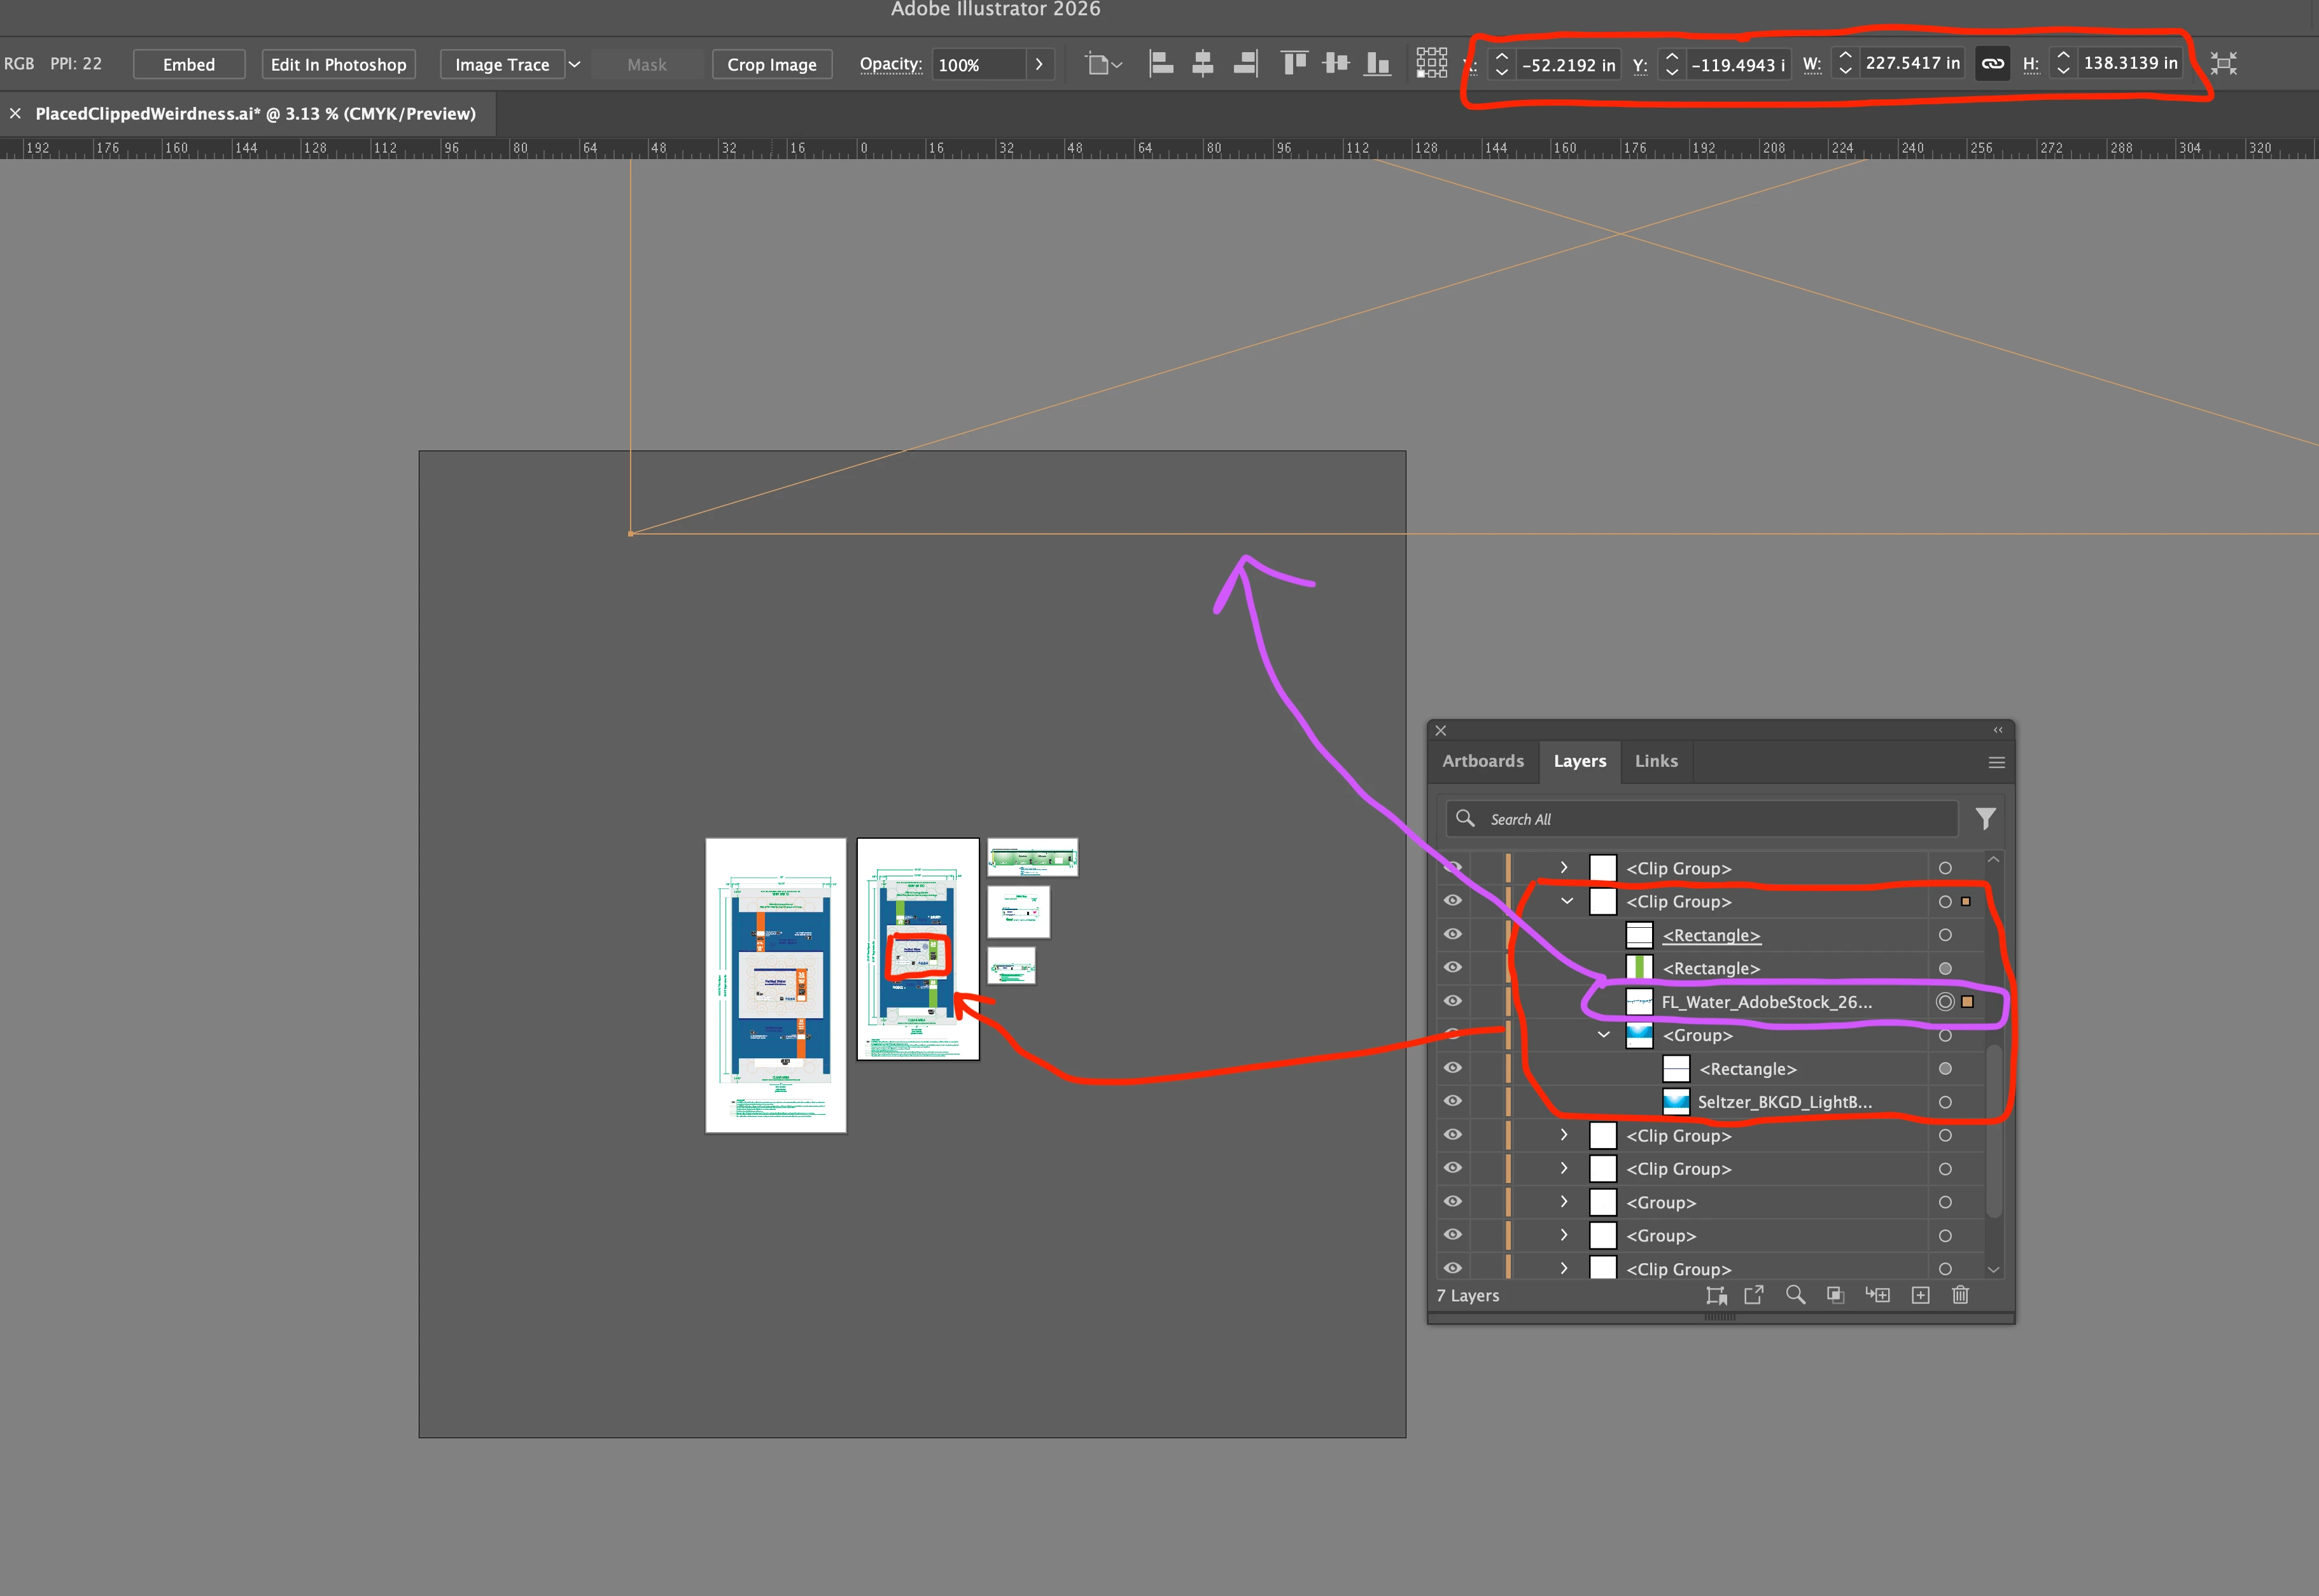Click Vertical Align Top icon

tap(1294, 64)
